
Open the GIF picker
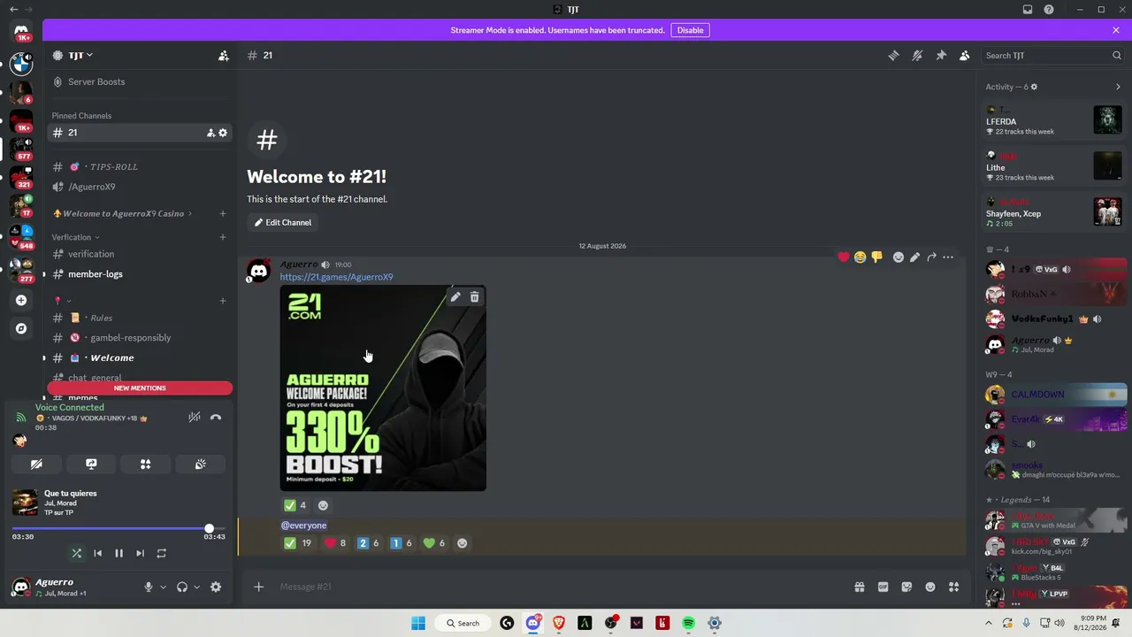pos(883,587)
